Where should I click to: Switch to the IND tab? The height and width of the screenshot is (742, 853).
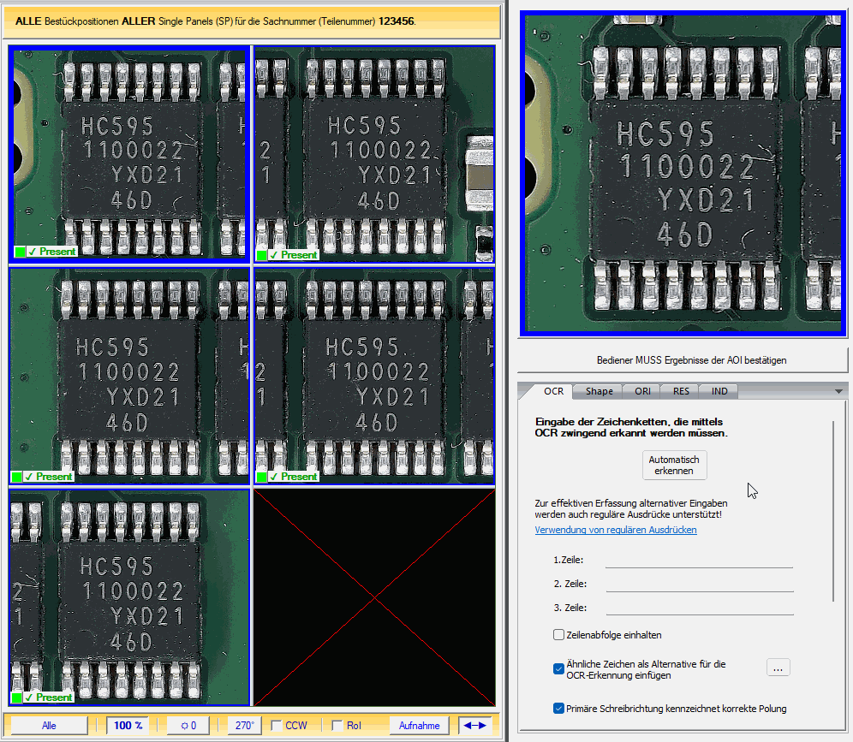coord(719,391)
